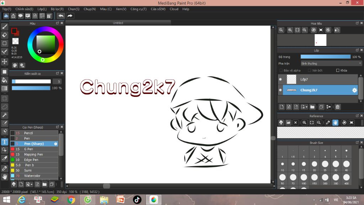Click the brush size value field

coord(57,82)
